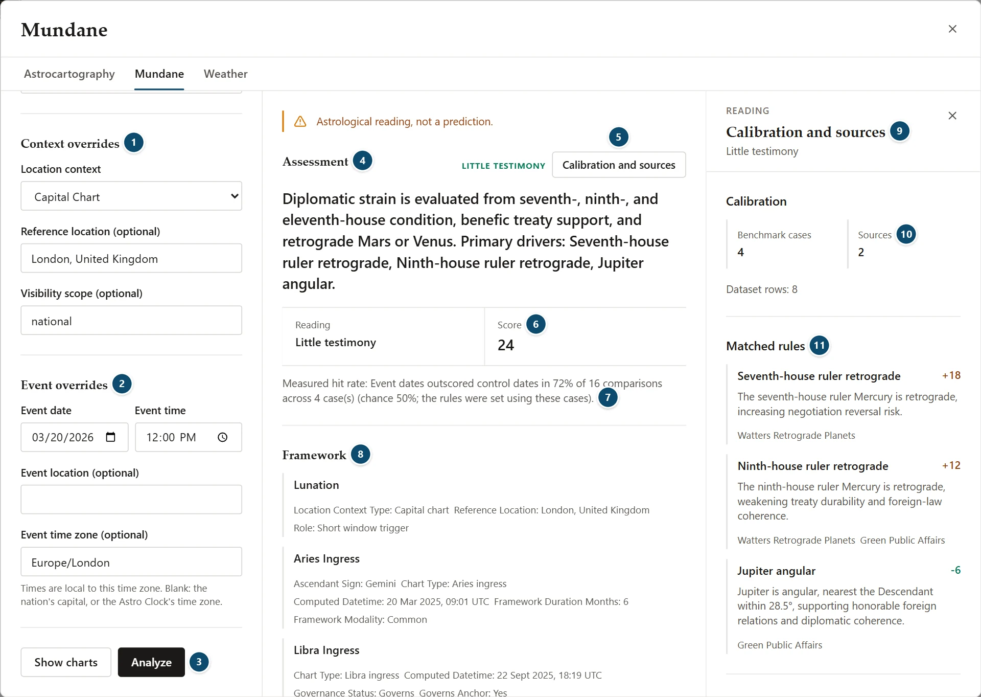Click the warning triangle icon

coord(300,122)
